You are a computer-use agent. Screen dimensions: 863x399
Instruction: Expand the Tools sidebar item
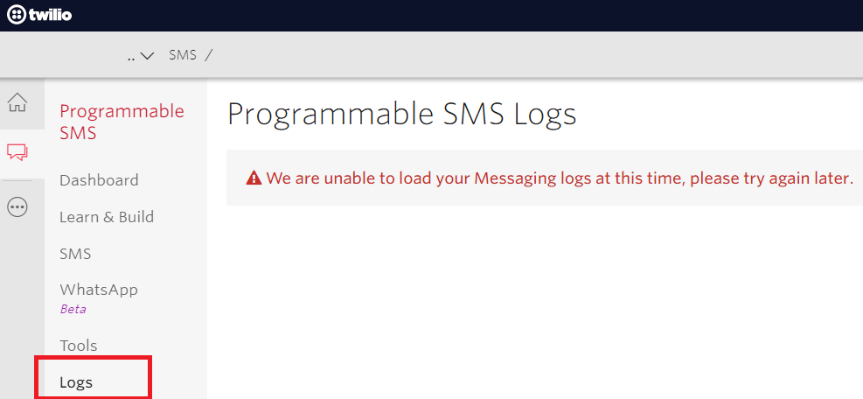(x=78, y=346)
